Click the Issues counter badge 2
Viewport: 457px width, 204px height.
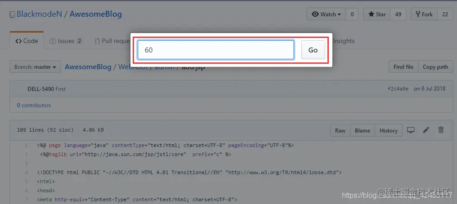coord(79,41)
